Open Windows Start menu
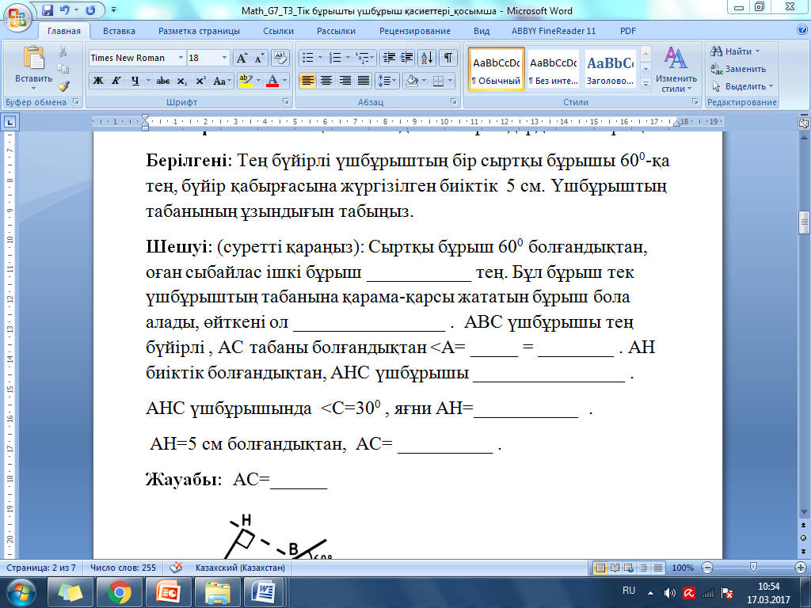Viewport: 811px width, 608px height. tap(21, 592)
